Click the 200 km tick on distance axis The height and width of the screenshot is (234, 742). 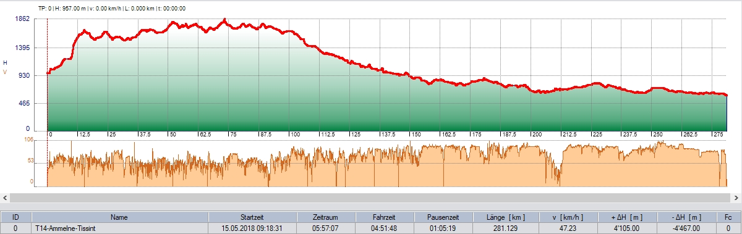pyautogui.click(x=537, y=134)
